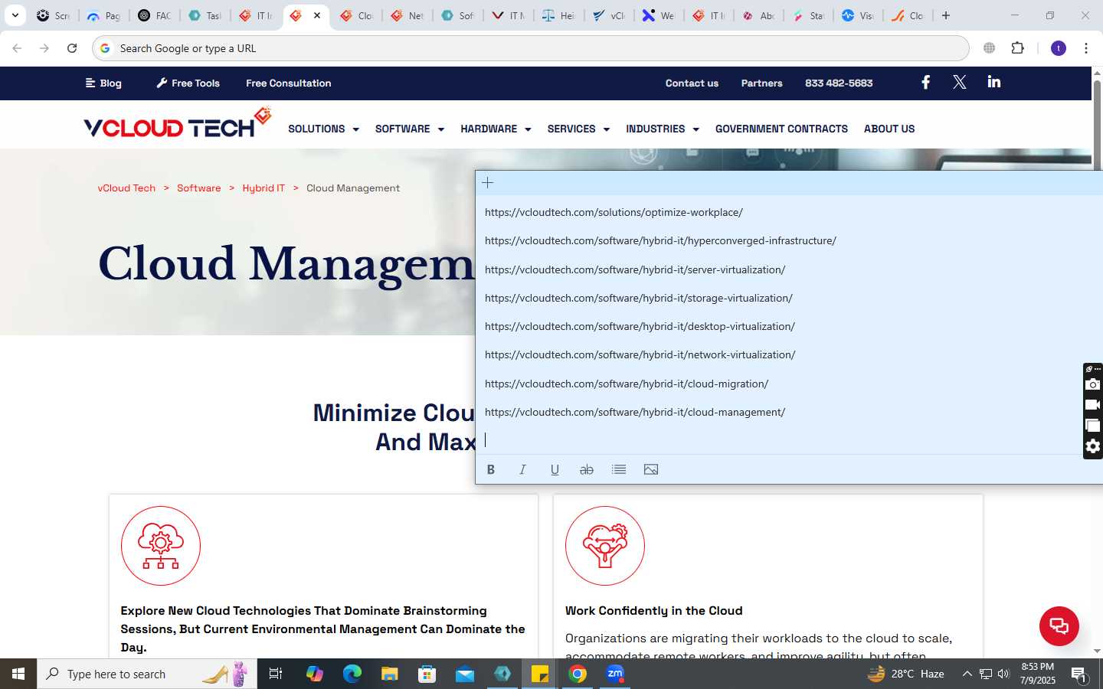The width and height of the screenshot is (1103, 689).
Task: Expand the Hardware dropdown menu
Action: click(496, 129)
